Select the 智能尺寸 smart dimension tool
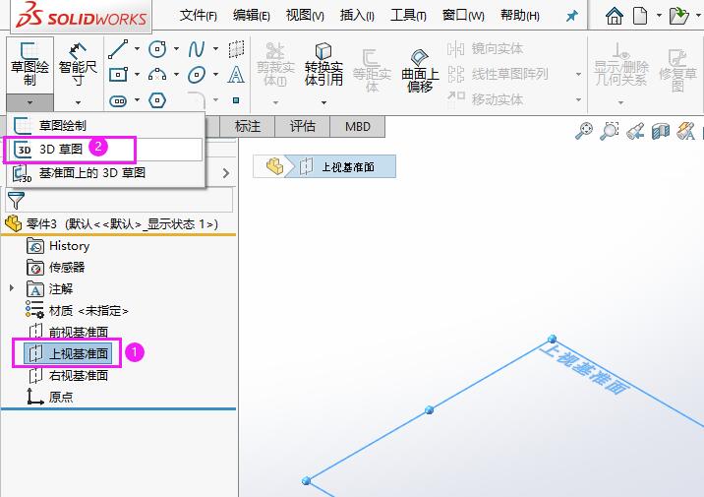Screen dimensions: 704x497 (x=78, y=65)
